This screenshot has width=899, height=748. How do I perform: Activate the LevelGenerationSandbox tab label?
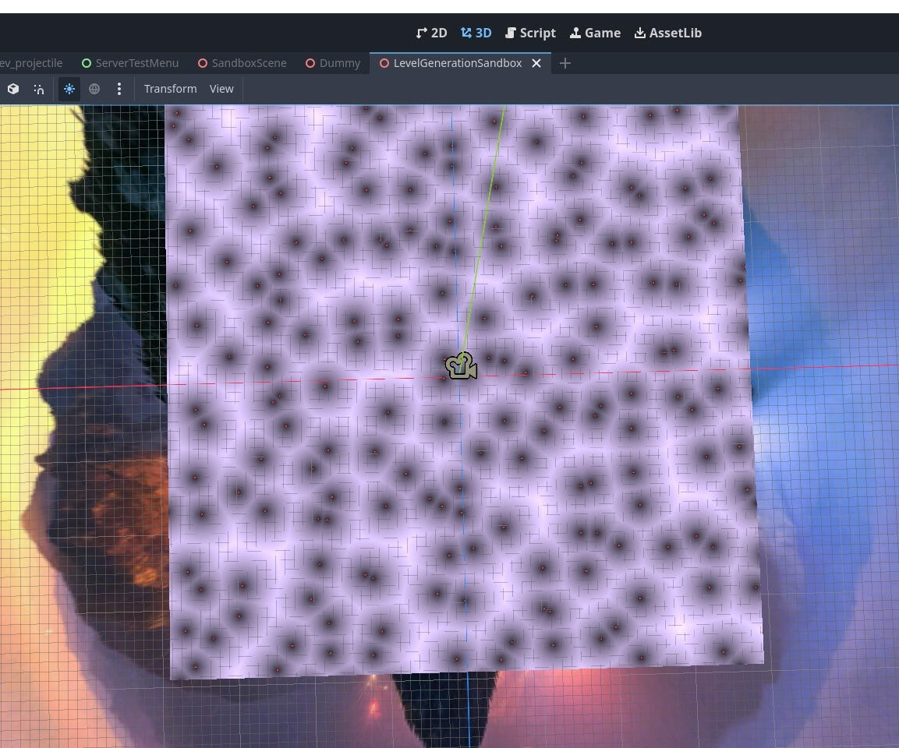coord(457,63)
